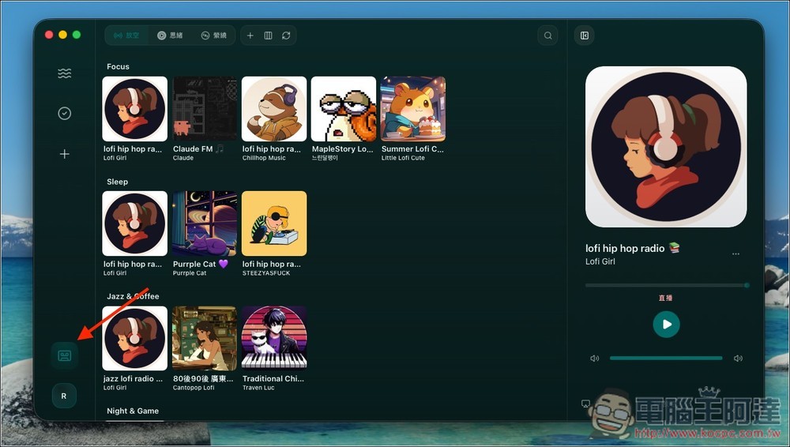Viewport: 790px width, 447px height.
Task: Select Sleep row Lofi Girl station thumbnail
Action: point(134,223)
